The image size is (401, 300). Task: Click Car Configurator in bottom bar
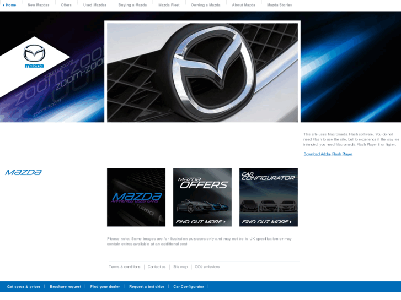(x=189, y=286)
